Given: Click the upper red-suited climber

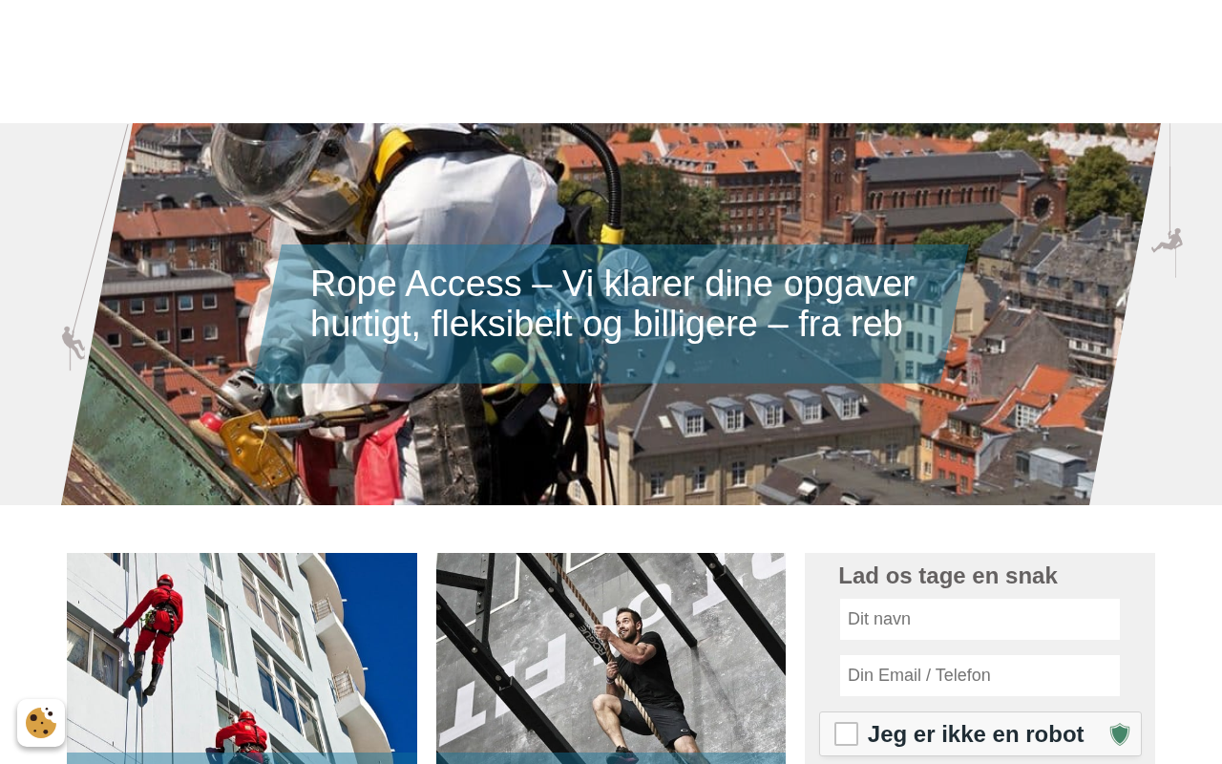Looking at the screenshot, I should (x=153, y=630).
